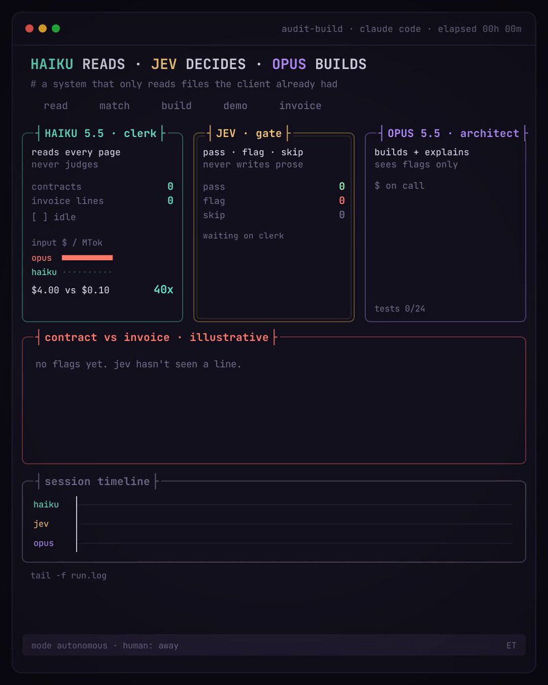The height and width of the screenshot is (685, 548).
Task: Click 'builds + explains' in the architect panel
Action: pyautogui.click(x=422, y=152)
